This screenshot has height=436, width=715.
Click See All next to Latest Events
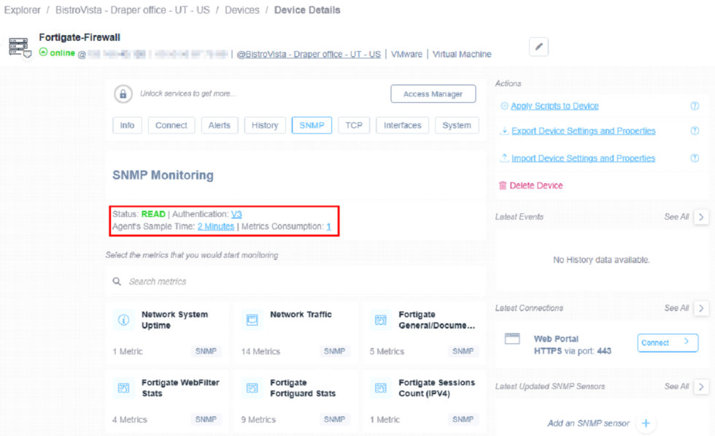pyautogui.click(x=677, y=217)
